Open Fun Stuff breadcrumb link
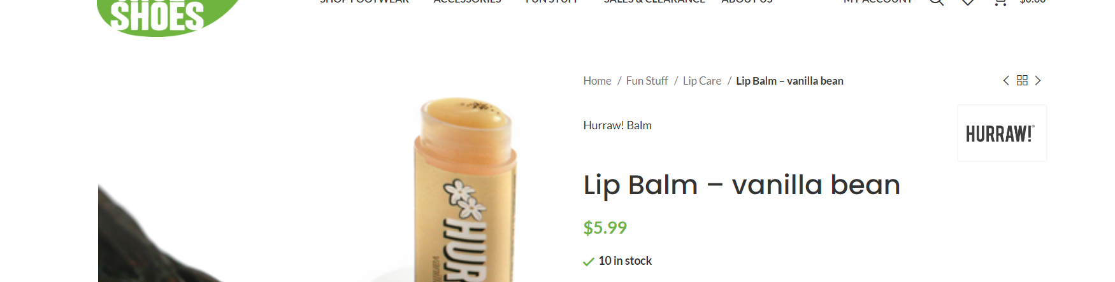 click(x=647, y=81)
